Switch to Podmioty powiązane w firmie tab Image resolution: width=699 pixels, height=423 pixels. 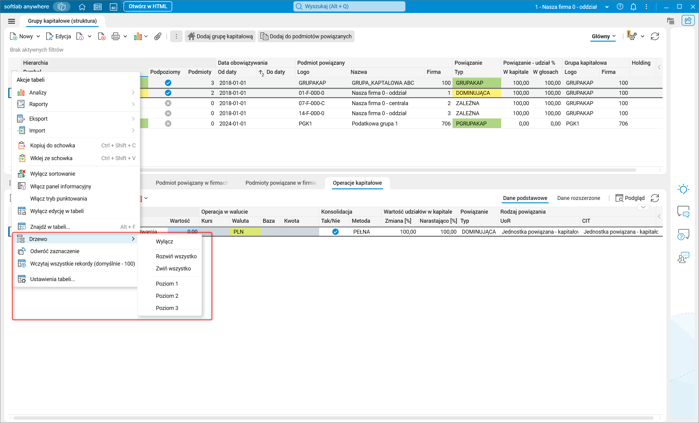[x=281, y=183]
